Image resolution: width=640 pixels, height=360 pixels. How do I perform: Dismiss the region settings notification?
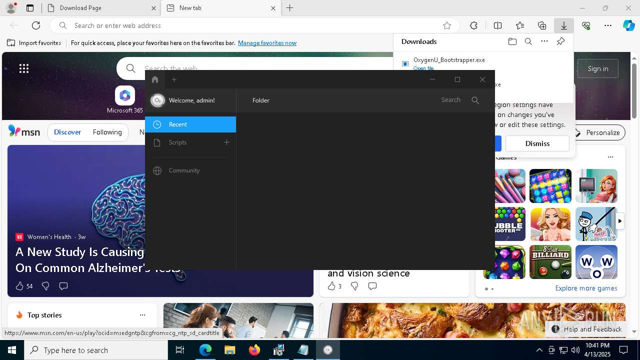tap(537, 143)
